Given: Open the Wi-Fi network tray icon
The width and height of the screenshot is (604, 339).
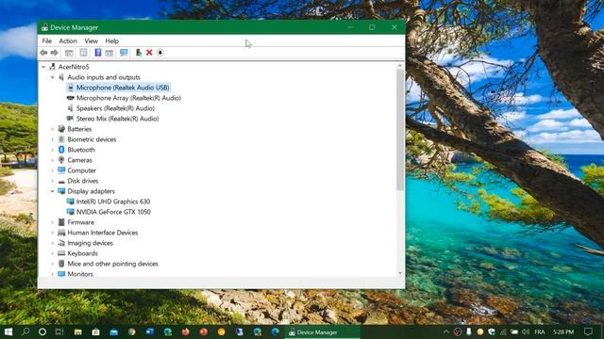Looking at the screenshot, I should (x=503, y=331).
